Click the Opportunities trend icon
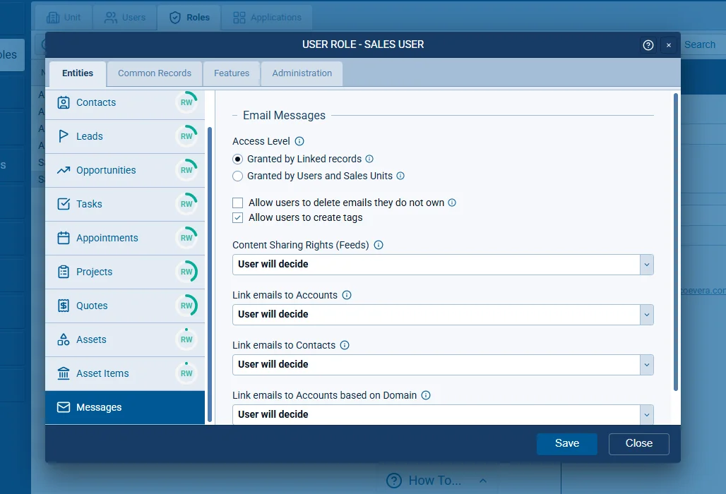 [64, 170]
